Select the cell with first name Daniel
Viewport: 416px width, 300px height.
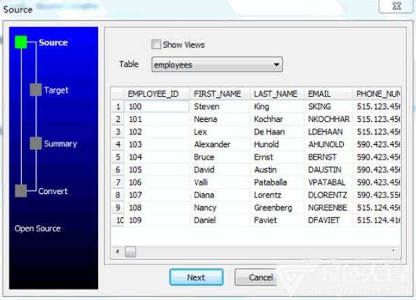click(x=220, y=220)
